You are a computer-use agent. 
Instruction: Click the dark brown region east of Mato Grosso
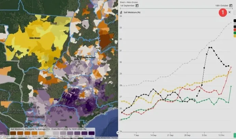tap(105, 41)
